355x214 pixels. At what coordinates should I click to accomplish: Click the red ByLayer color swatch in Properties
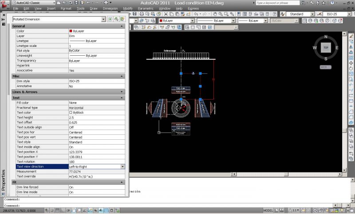tap(71, 31)
